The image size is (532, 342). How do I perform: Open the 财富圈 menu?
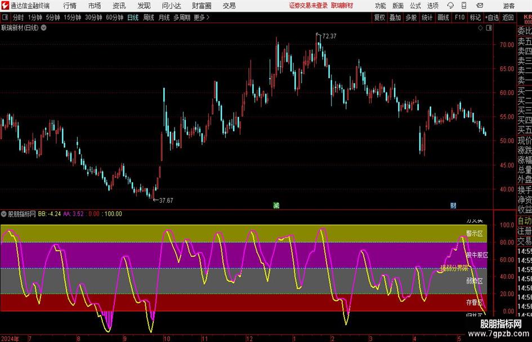[x=202, y=6]
